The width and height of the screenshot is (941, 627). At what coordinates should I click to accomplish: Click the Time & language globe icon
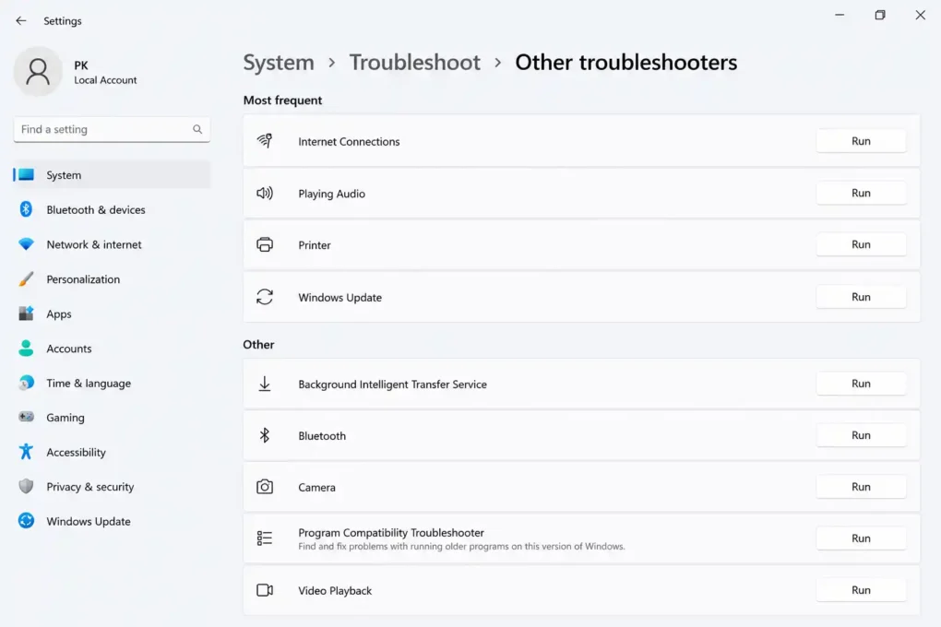[x=26, y=383]
